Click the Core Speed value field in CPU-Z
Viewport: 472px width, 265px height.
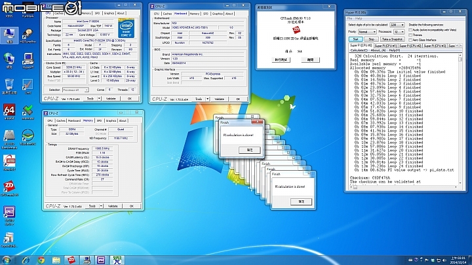tap(73, 67)
